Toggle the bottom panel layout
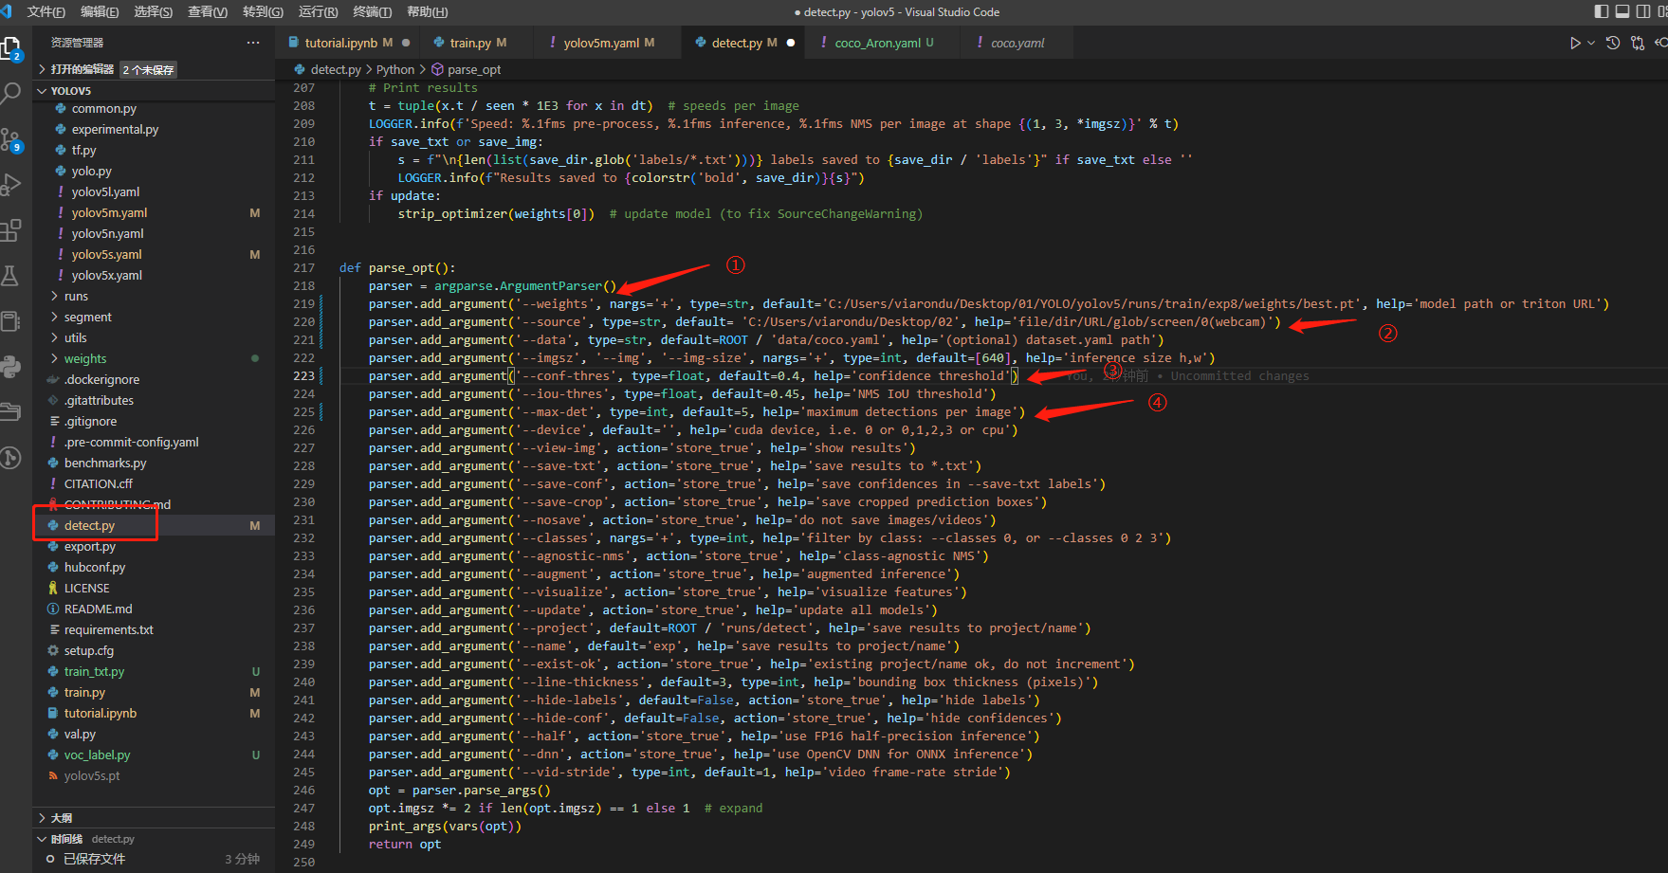The width and height of the screenshot is (1668, 873). [x=1622, y=11]
